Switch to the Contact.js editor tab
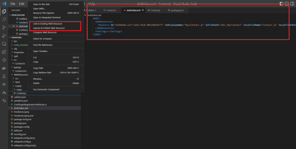Screen dimensions: 296x149 [155, 10]
